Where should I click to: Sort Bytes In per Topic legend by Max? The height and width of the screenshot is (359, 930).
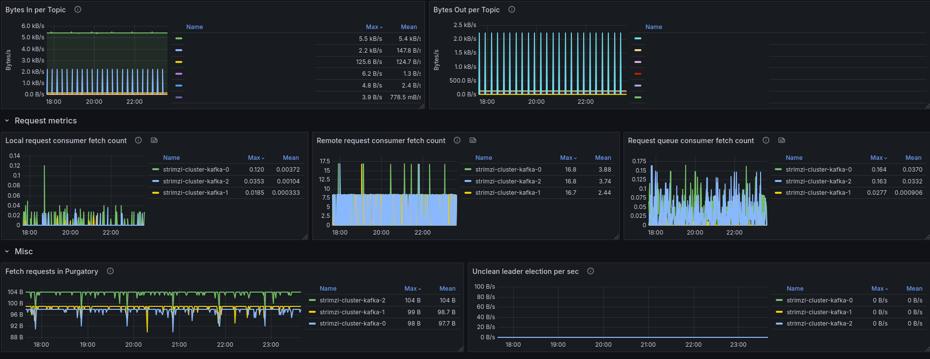click(x=374, y=27)
